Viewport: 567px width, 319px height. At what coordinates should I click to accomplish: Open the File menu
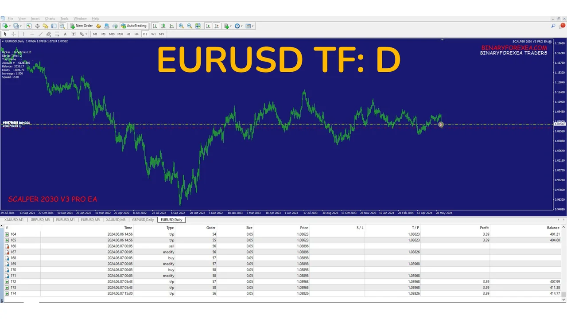click(10, 19)
